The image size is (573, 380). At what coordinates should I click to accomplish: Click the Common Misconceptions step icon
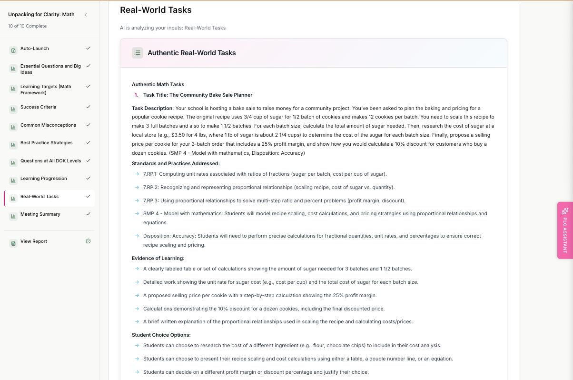[13, 126]
